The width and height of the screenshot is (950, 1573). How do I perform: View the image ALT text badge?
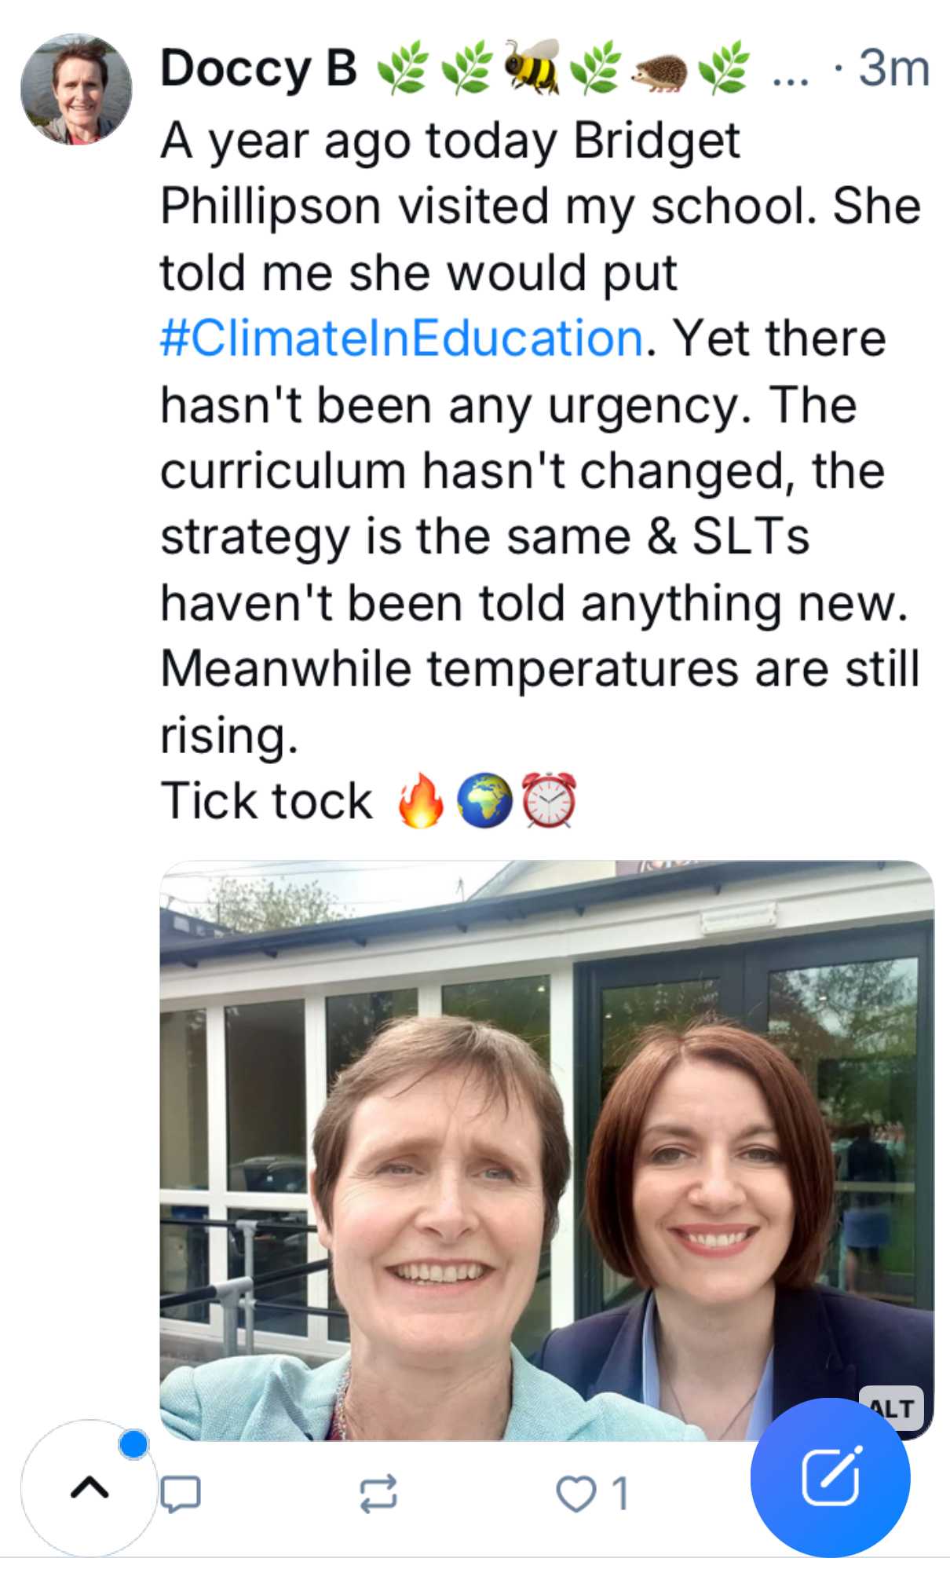point(892,1409)
